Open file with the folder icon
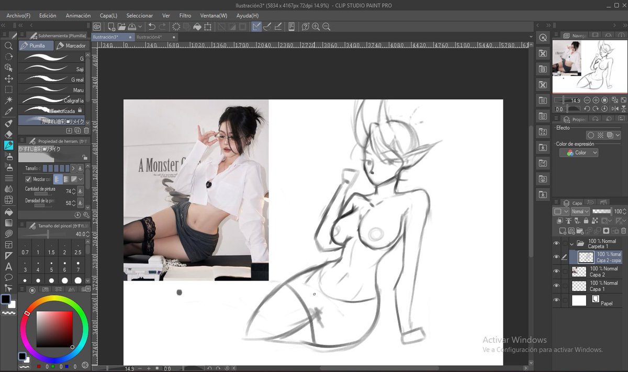 [121, 27]
